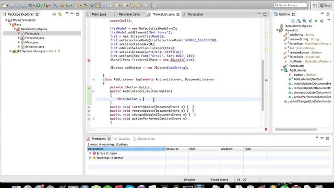Sort problems by the Description column header

pyautogui.click(x=126, y=149)
